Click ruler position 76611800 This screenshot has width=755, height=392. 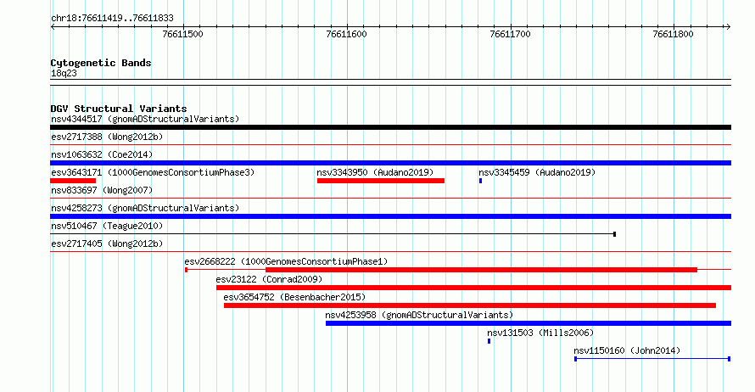pyautogui.click(x=674, y=34)
